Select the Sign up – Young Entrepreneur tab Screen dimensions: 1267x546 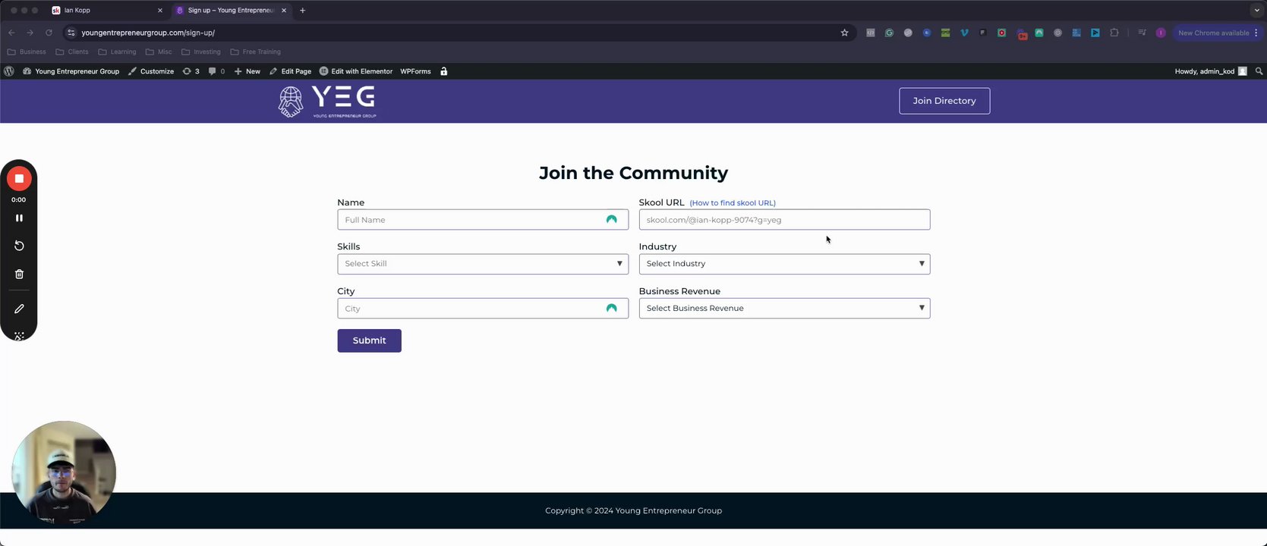coord(231,11)
